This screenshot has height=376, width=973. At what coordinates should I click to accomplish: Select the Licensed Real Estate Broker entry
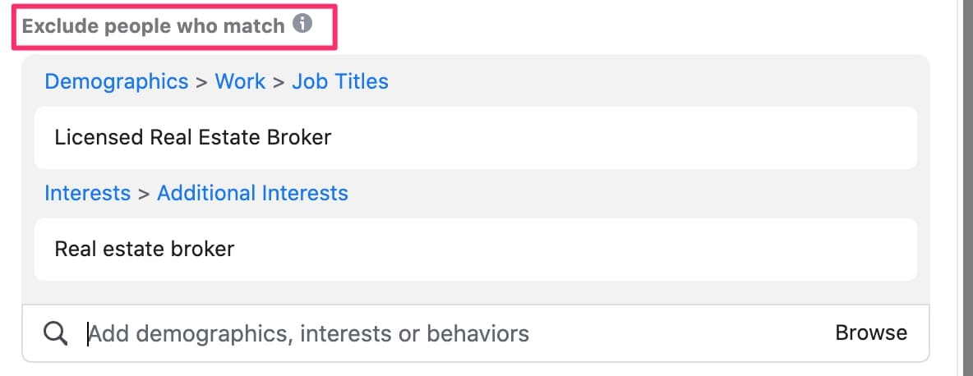[x=475, y=138]
